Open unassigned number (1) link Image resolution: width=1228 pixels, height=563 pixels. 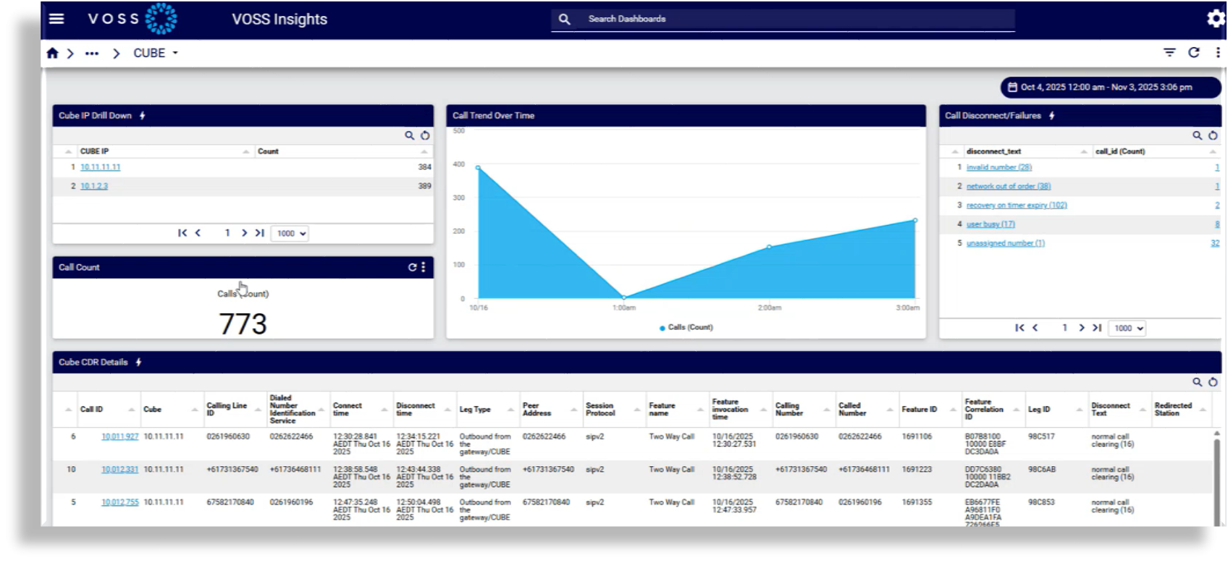(x=1006, y=243)
